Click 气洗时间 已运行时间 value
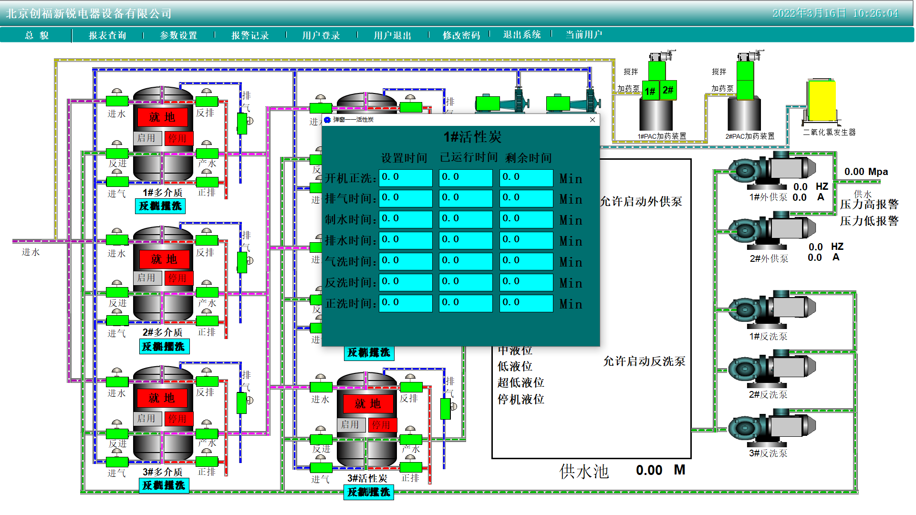916x515 pixels. pyautogui.click(x=466, y=261)
